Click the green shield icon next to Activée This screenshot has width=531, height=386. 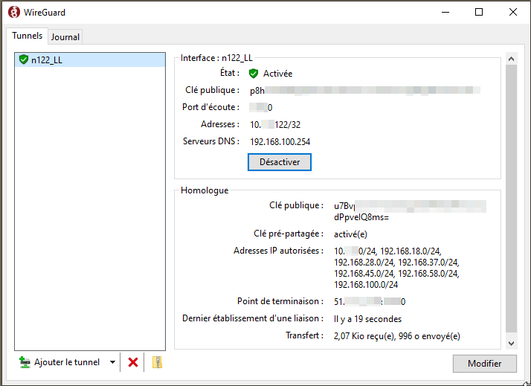254,74
